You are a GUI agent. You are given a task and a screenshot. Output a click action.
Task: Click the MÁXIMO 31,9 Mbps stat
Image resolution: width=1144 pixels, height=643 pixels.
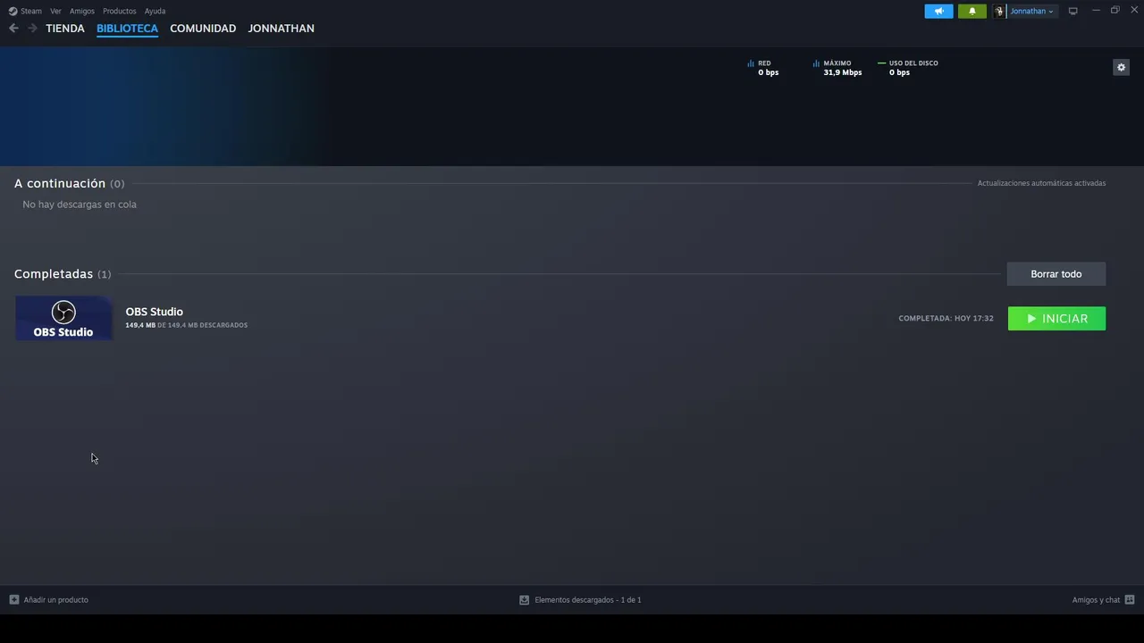point(837,68)
